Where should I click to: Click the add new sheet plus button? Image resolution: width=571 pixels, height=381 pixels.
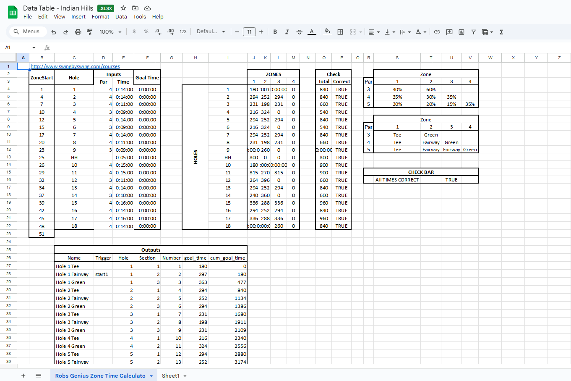pyautogui.click(x=23, y=376)
